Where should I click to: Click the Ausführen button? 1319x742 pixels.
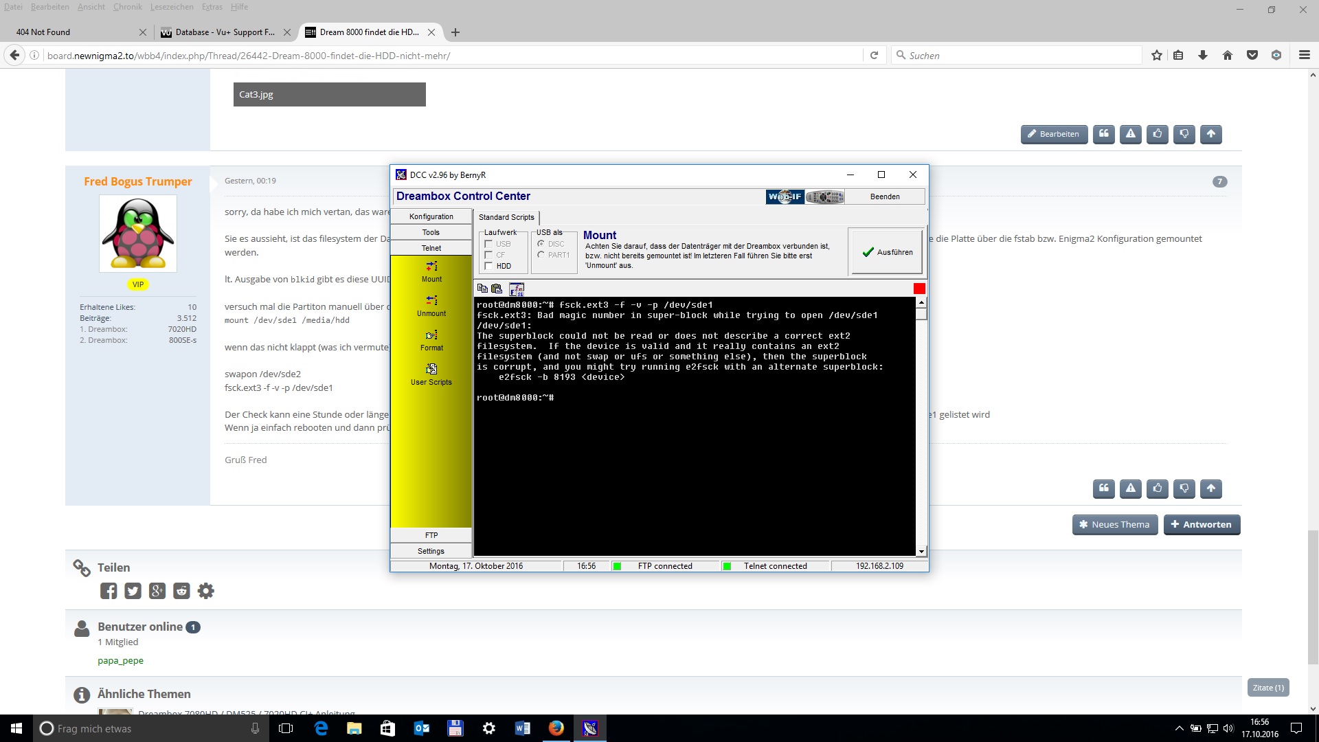(887, 252)
